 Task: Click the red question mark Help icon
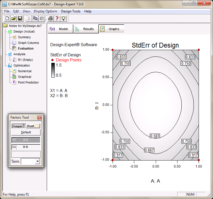pos(57,18)
